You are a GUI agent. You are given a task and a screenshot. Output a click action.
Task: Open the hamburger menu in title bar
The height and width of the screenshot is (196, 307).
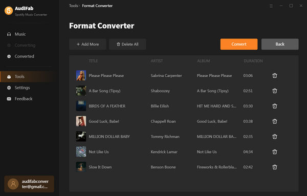(271, 6)
